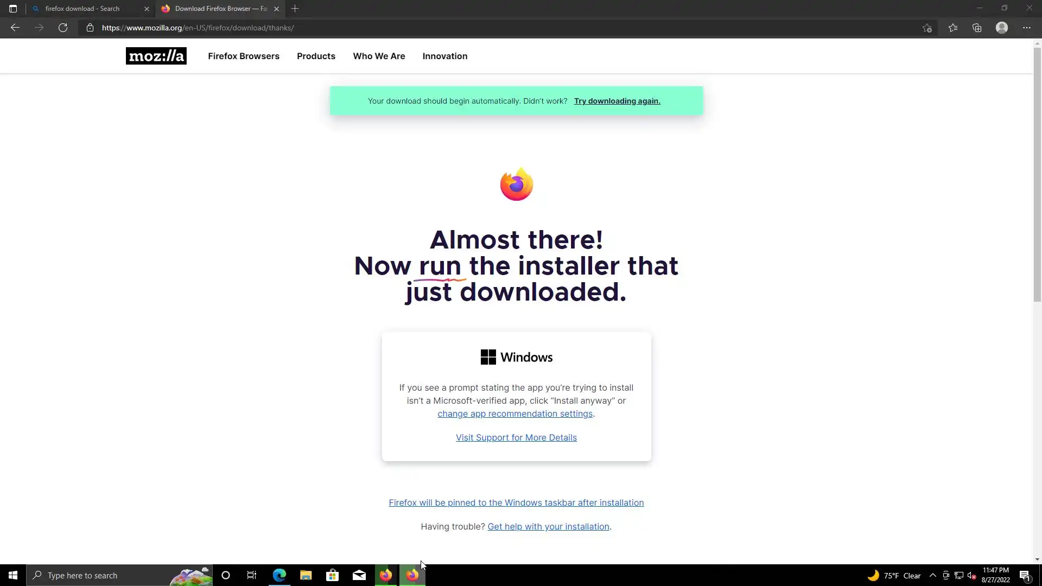The image size is (1042, 586).
Task: Open Edge settings and more menu
Action: click(x=1026, y=28)
